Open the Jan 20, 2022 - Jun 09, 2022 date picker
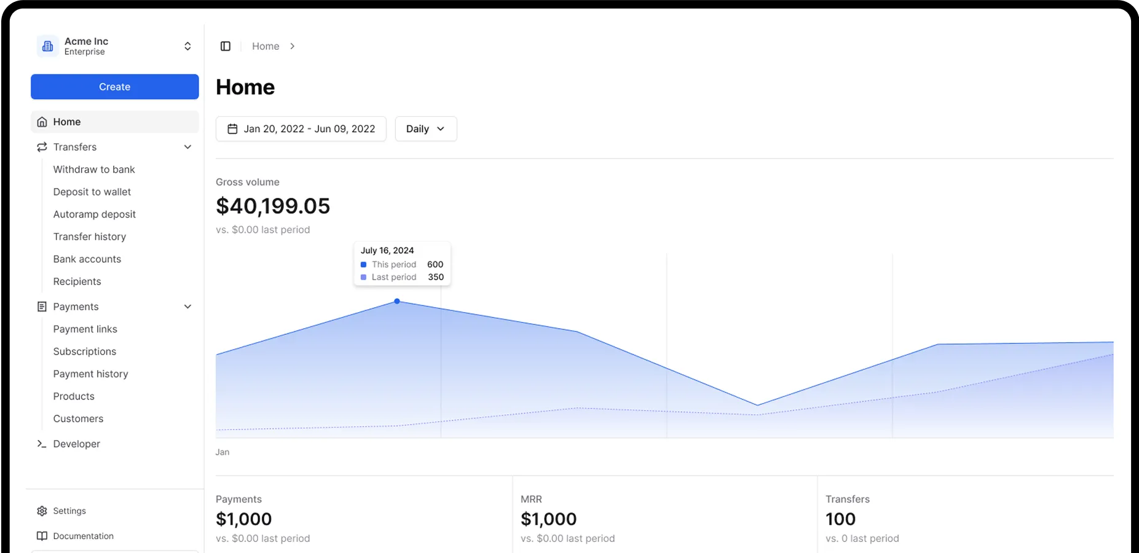This screenshot has width=1139, height=553. point(301,129)
